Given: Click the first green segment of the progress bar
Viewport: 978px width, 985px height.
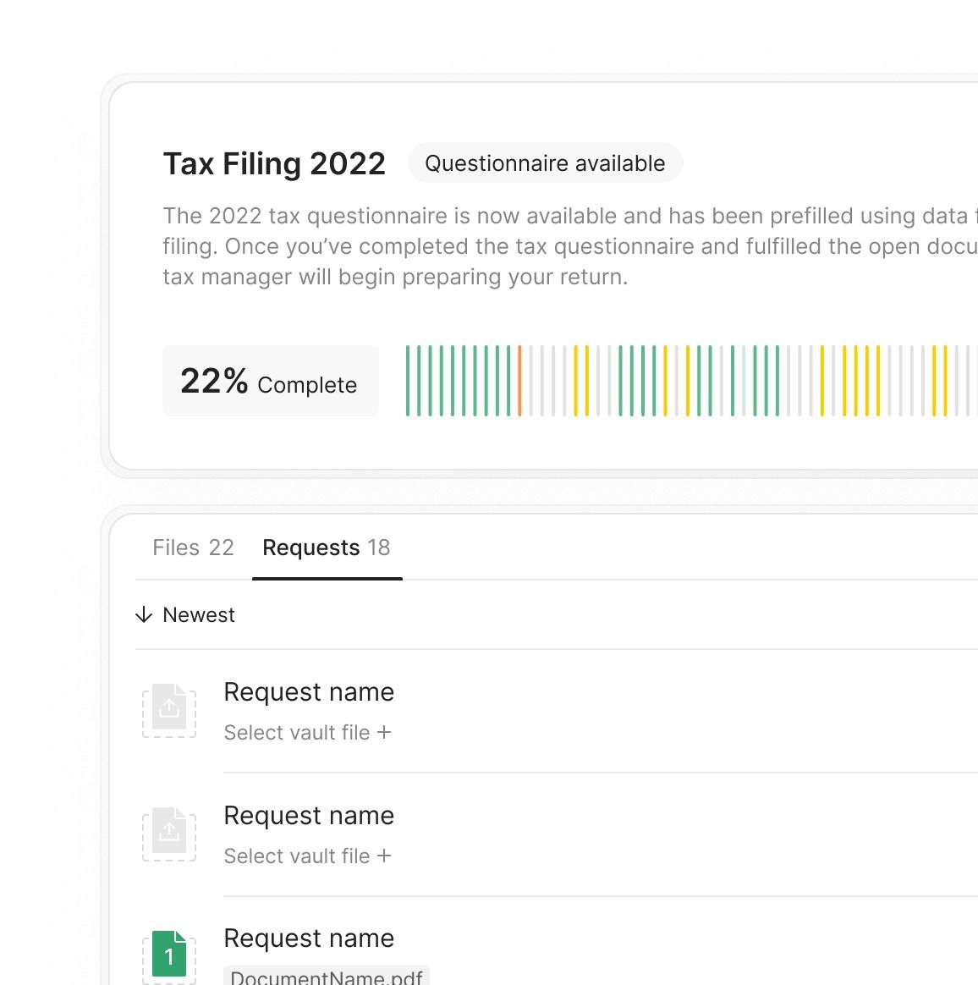Looking at the screenshot, I should [x=408, y=381].
